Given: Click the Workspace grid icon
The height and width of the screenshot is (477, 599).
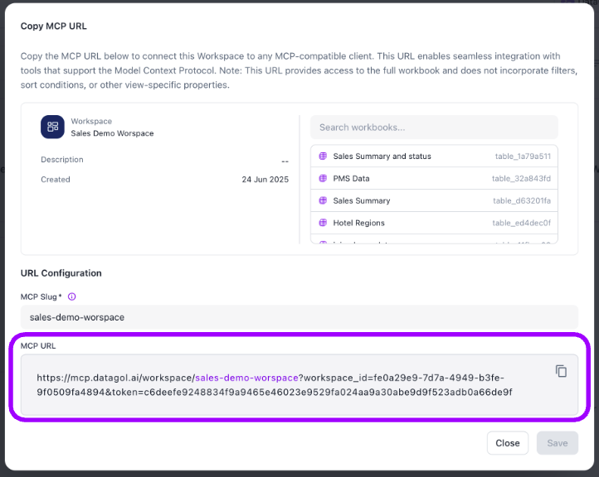Looking at the screenshot, I should pos(53,127).
